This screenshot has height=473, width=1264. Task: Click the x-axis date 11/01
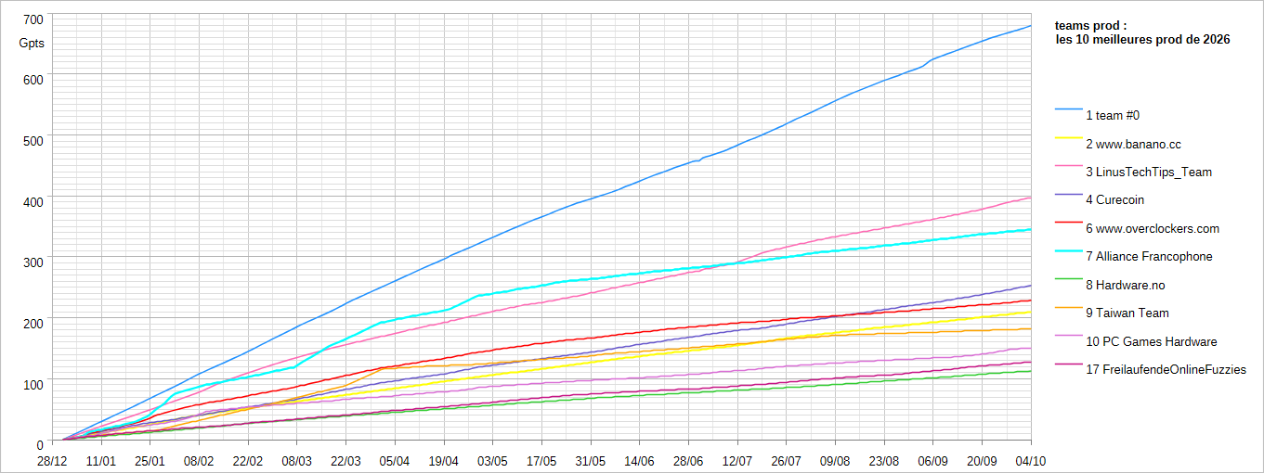pos(101,460)
